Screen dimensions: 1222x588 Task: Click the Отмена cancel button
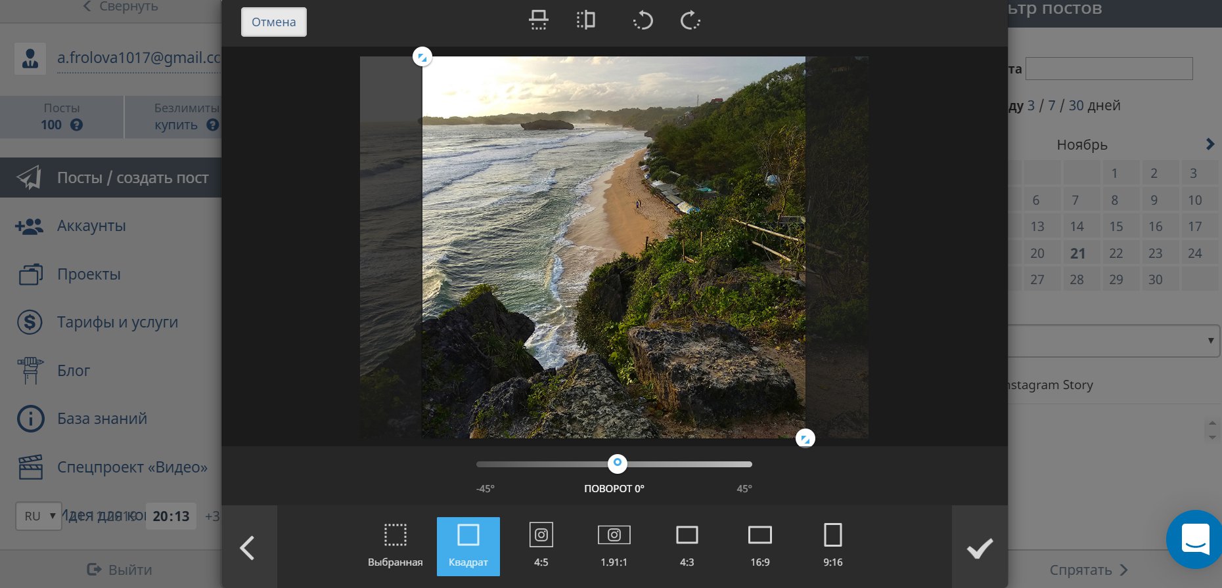point(273,22)
